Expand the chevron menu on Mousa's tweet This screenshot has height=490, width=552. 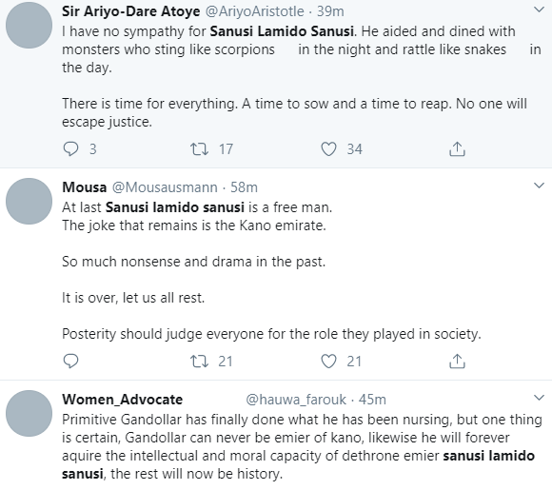(x=539, y=186)
